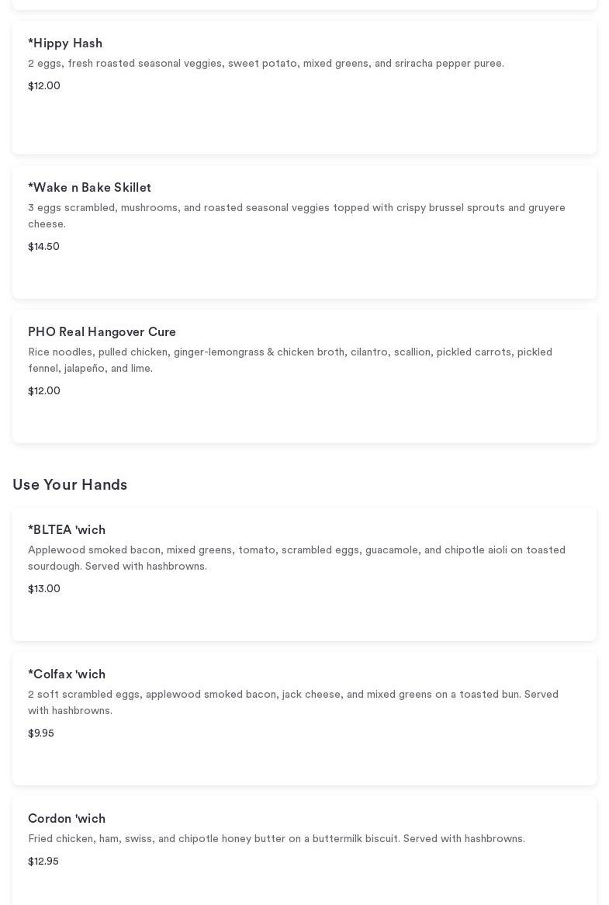
Task: Click the PHO Real Hangover Cure price
Action: pyautogui.click(x=44, y=391)
